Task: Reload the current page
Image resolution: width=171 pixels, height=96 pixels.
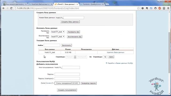Action: pos(11,8)
